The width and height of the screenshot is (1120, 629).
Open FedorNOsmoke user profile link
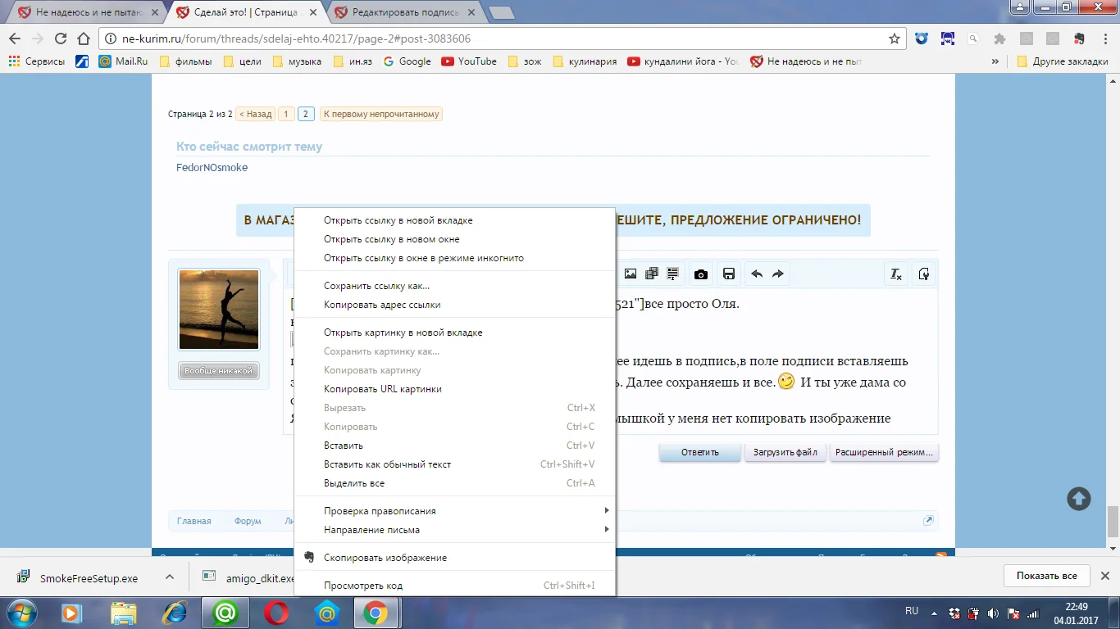tap(212, 168)
